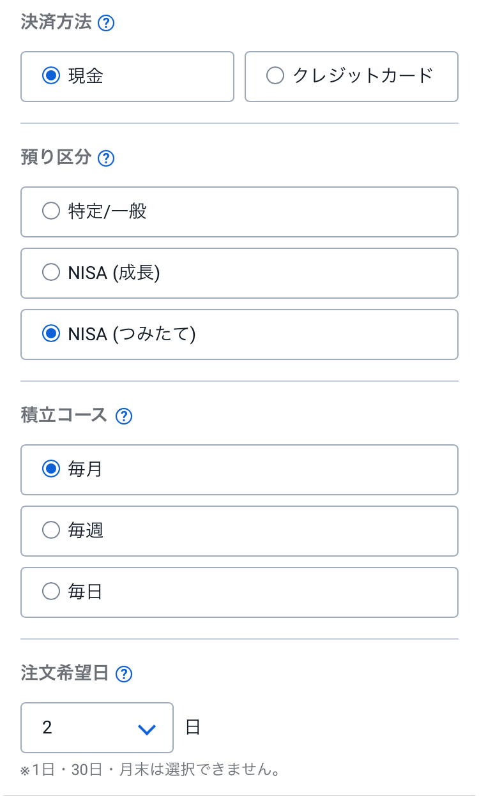Select the 特定/一般 account option

[239, 212]
